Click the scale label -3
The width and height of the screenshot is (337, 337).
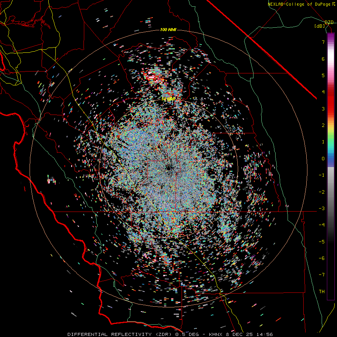322,209
